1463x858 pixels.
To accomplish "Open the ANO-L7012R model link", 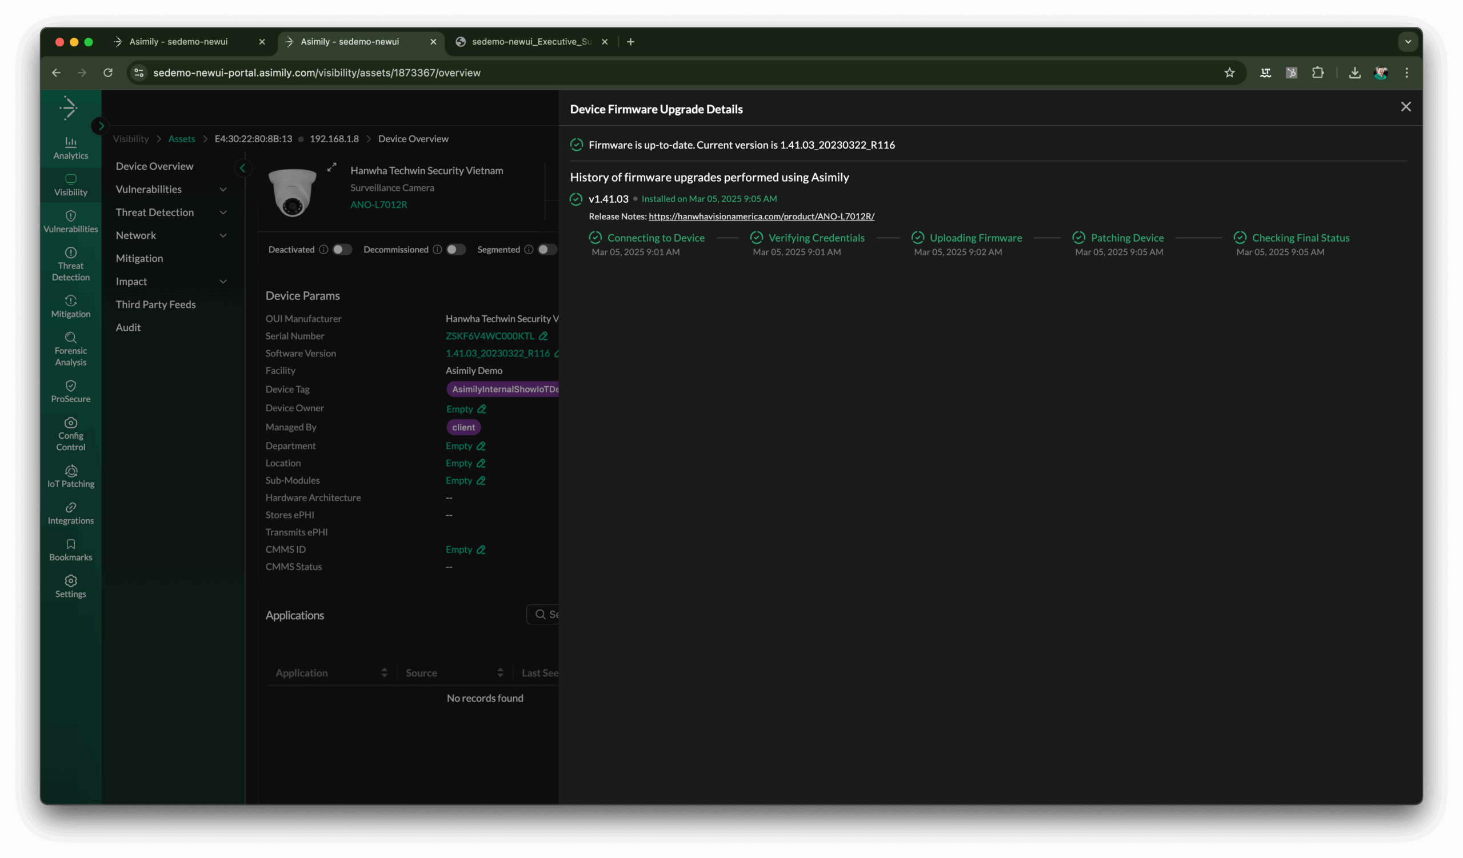I will pos(378,205).
